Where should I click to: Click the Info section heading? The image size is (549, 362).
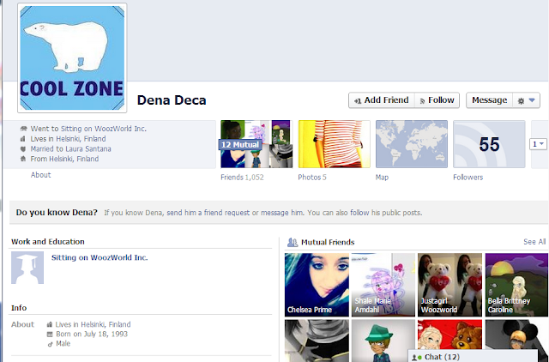[x=19, y=308]
